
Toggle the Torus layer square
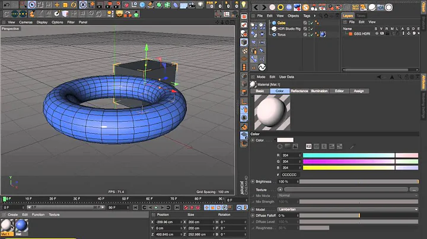click(x=305, y=34)
